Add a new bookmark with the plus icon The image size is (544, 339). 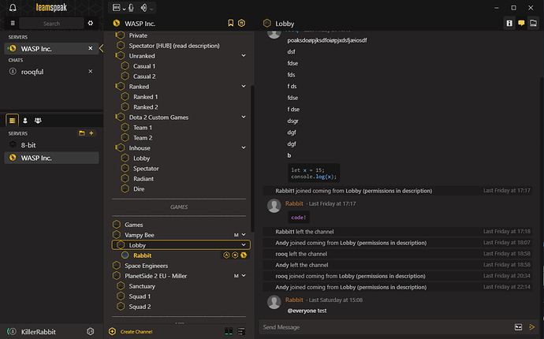tap(91, 133)
